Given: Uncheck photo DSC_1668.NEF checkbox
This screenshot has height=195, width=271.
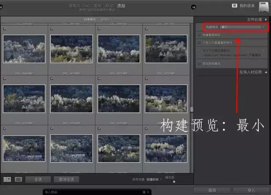Looking at the screenshot, I should click(x=5, y=29).
